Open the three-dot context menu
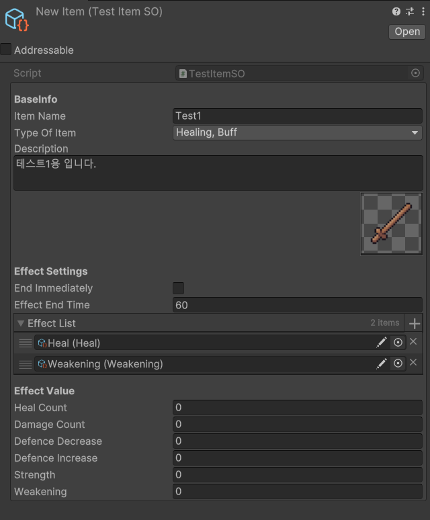 coord(423,11)
